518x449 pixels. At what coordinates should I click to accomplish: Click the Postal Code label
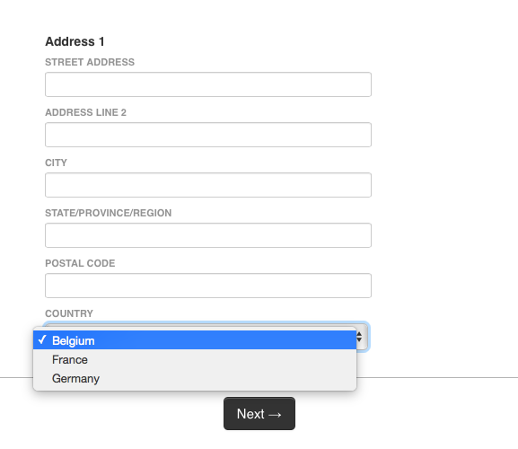coord(80,263)
